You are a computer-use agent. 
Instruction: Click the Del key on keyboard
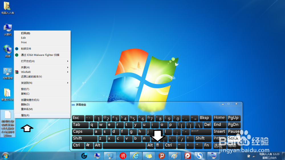(x=207, y=125)
